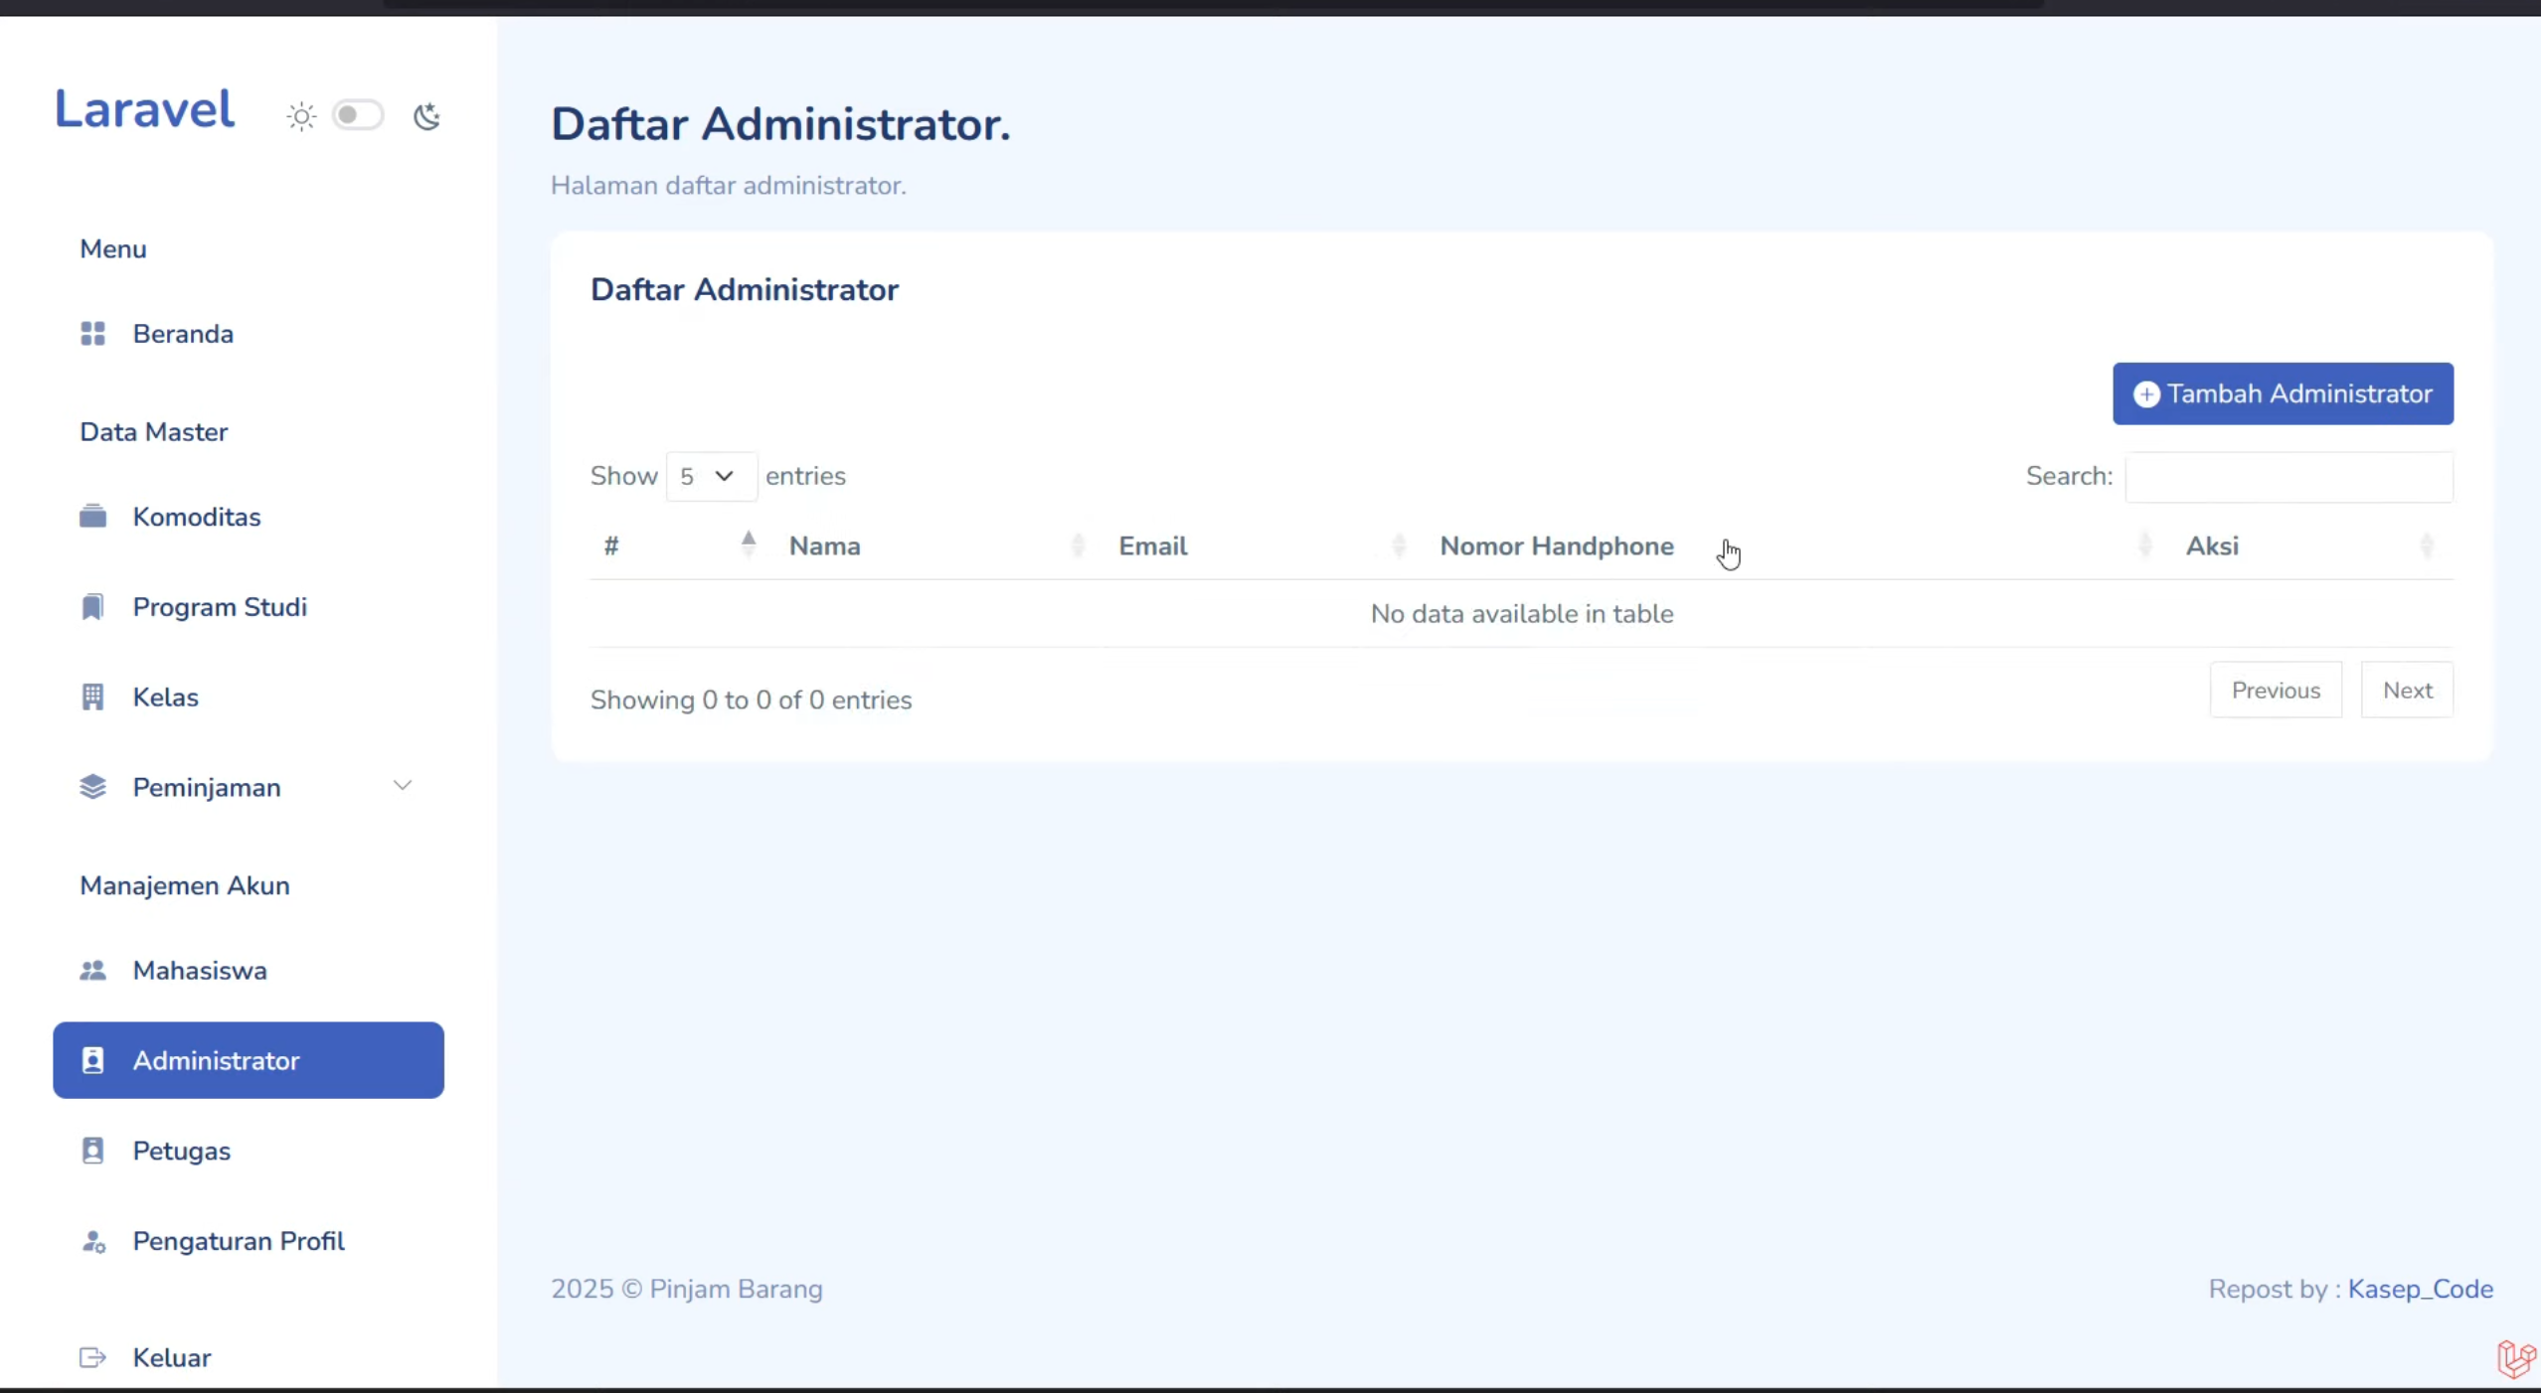Open the Program Studi menu item
Viewport: 2541px width, 1393px height.
pos(249,607)
